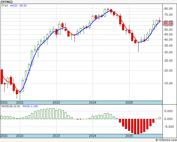Click the 2022 label on MACD panel axis
177x142 pixels.
pyautogui.click(x=20, y=135)
